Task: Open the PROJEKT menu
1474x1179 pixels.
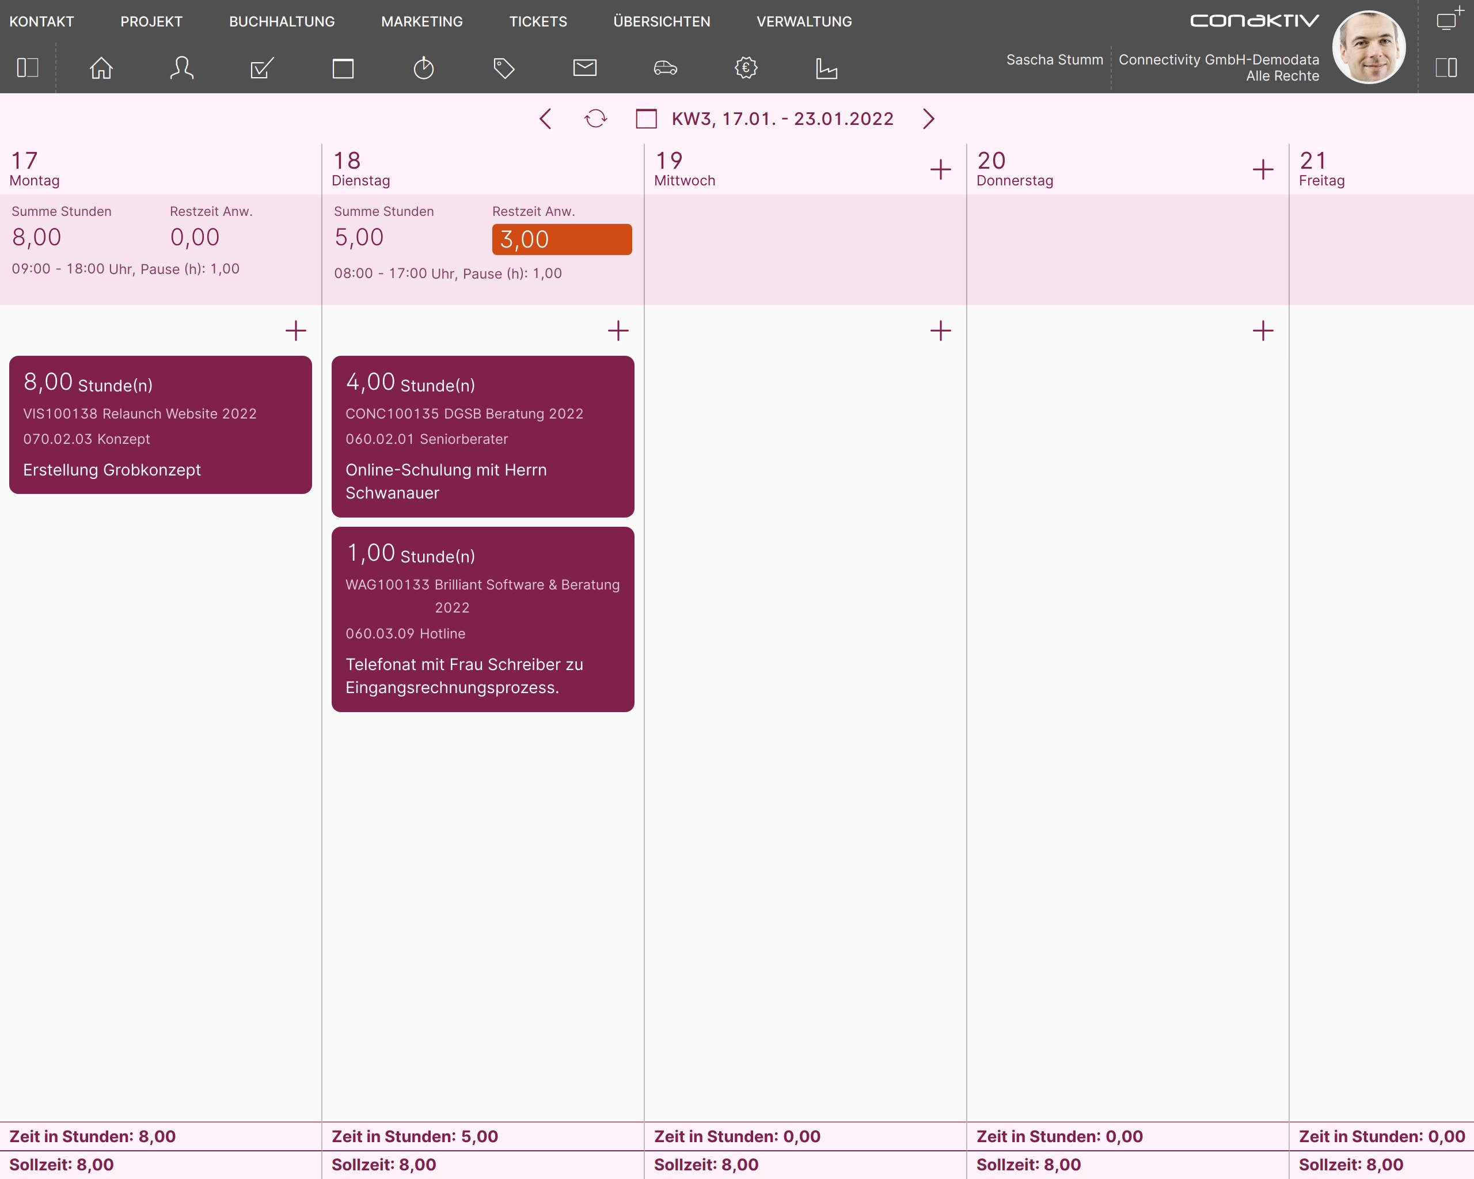Action: coord(151,21)
